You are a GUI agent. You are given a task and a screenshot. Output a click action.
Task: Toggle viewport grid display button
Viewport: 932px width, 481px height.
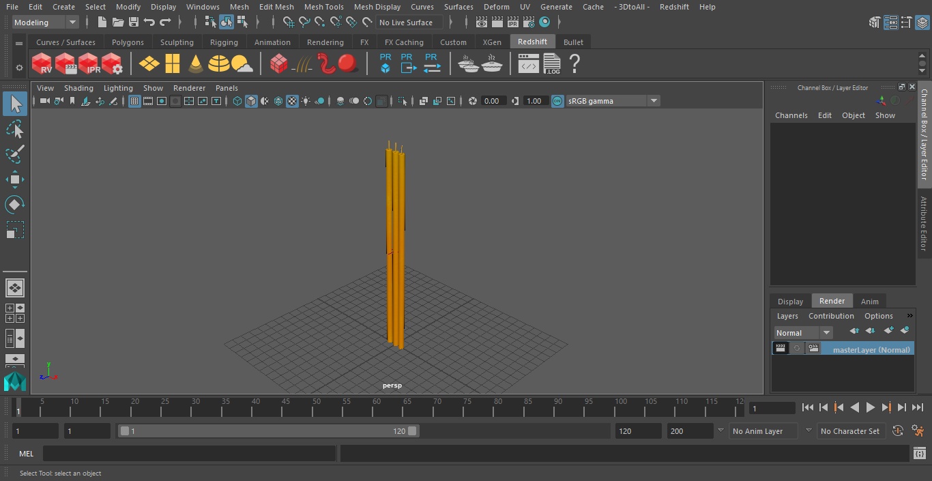(x=134, y=101)
